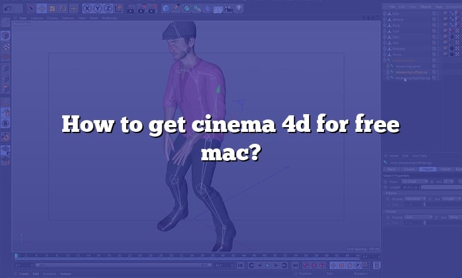462x278 pixels.
Task: Open the Bone 'To Child' dropdown
Action: 415,182
